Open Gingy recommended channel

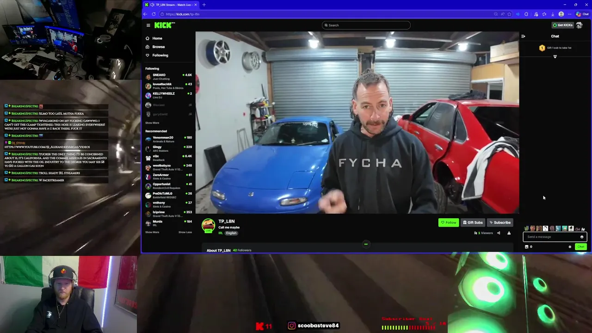168,149
